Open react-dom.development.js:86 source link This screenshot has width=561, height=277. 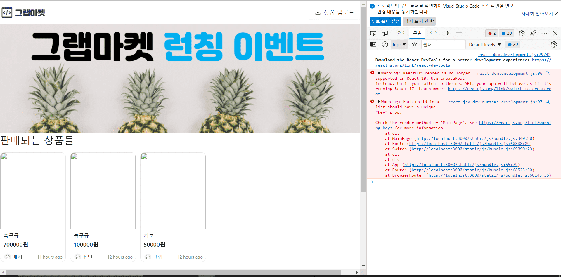510,73
